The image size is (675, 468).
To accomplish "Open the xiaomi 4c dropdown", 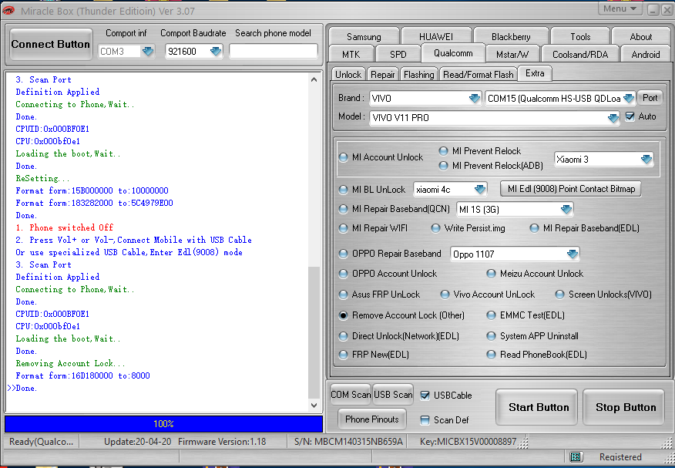I will click(x=479, y=189).
